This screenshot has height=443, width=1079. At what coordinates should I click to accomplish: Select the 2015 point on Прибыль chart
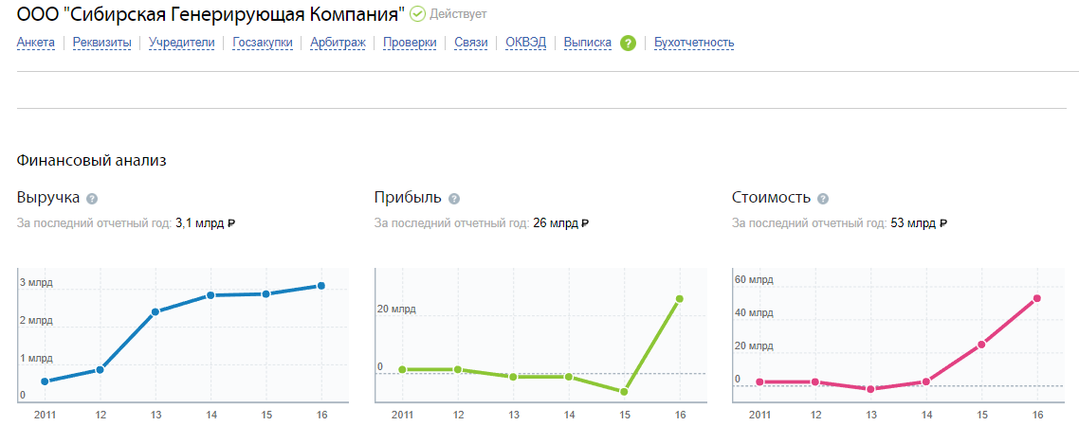(624, 392)
